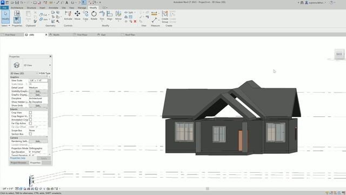Open the Properties help link
The image size is (346, 195).
[18, 158]
